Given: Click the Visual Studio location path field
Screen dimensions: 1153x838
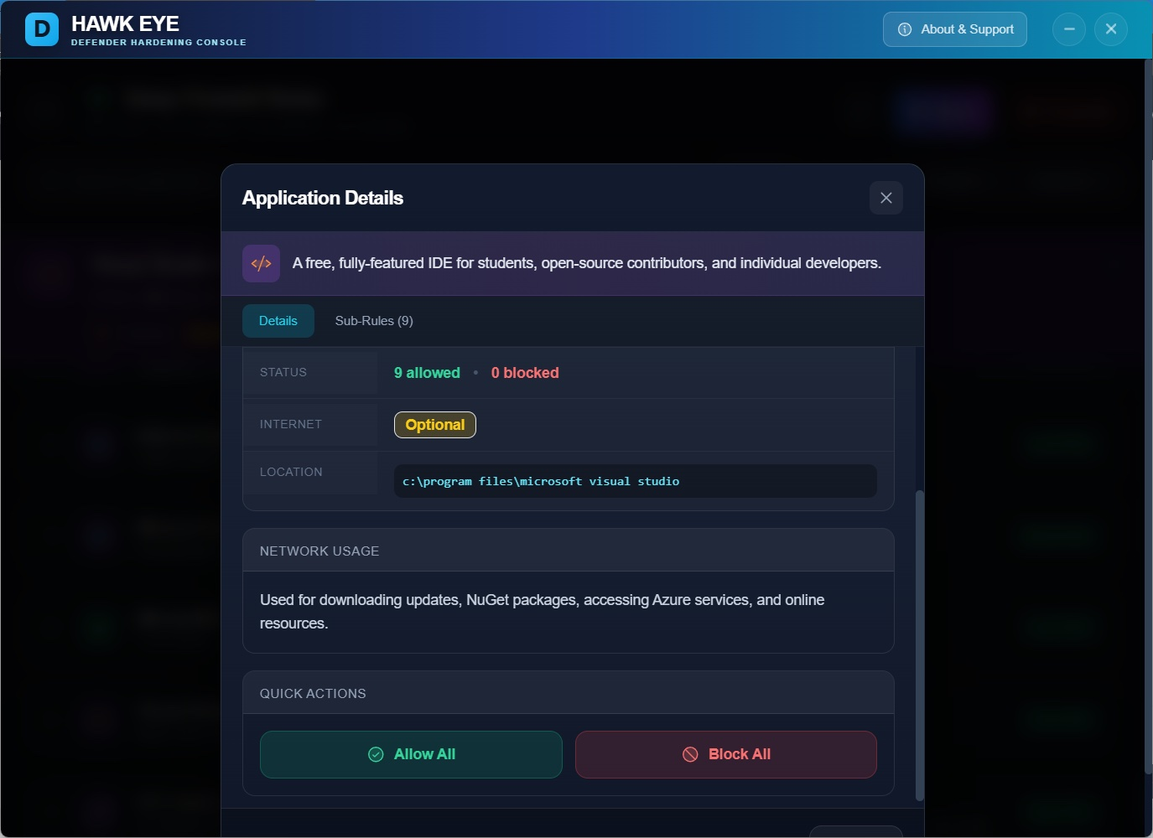Looking at the screenshot, I should coord(635,480).
